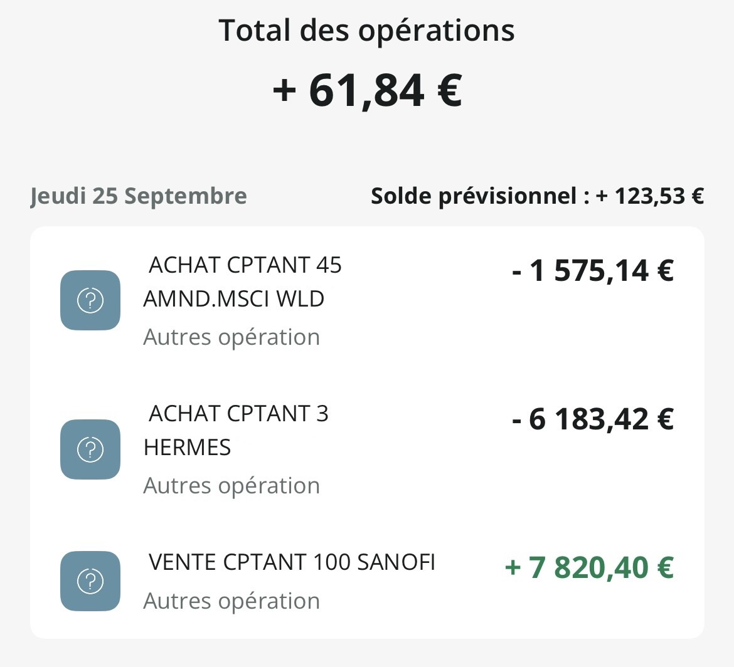Tap 'Autres opération' category under HERMES

231,486
